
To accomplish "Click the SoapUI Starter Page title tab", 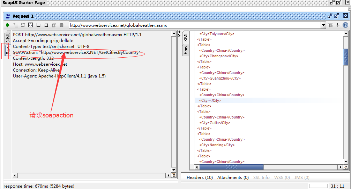I will pos(24,3).
